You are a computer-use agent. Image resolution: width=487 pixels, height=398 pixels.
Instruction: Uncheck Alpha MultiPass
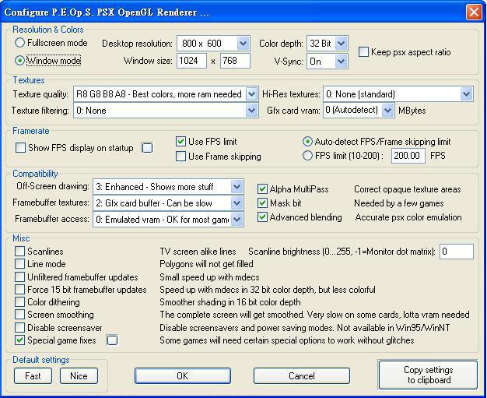[262, 188]
